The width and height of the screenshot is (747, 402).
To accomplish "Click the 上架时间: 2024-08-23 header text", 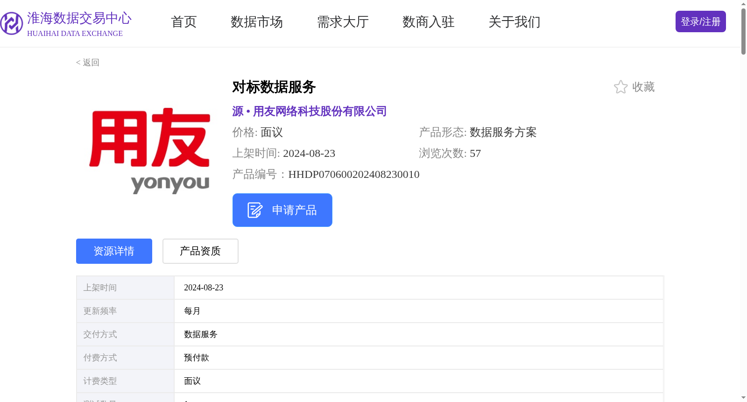I will (284, 154).
